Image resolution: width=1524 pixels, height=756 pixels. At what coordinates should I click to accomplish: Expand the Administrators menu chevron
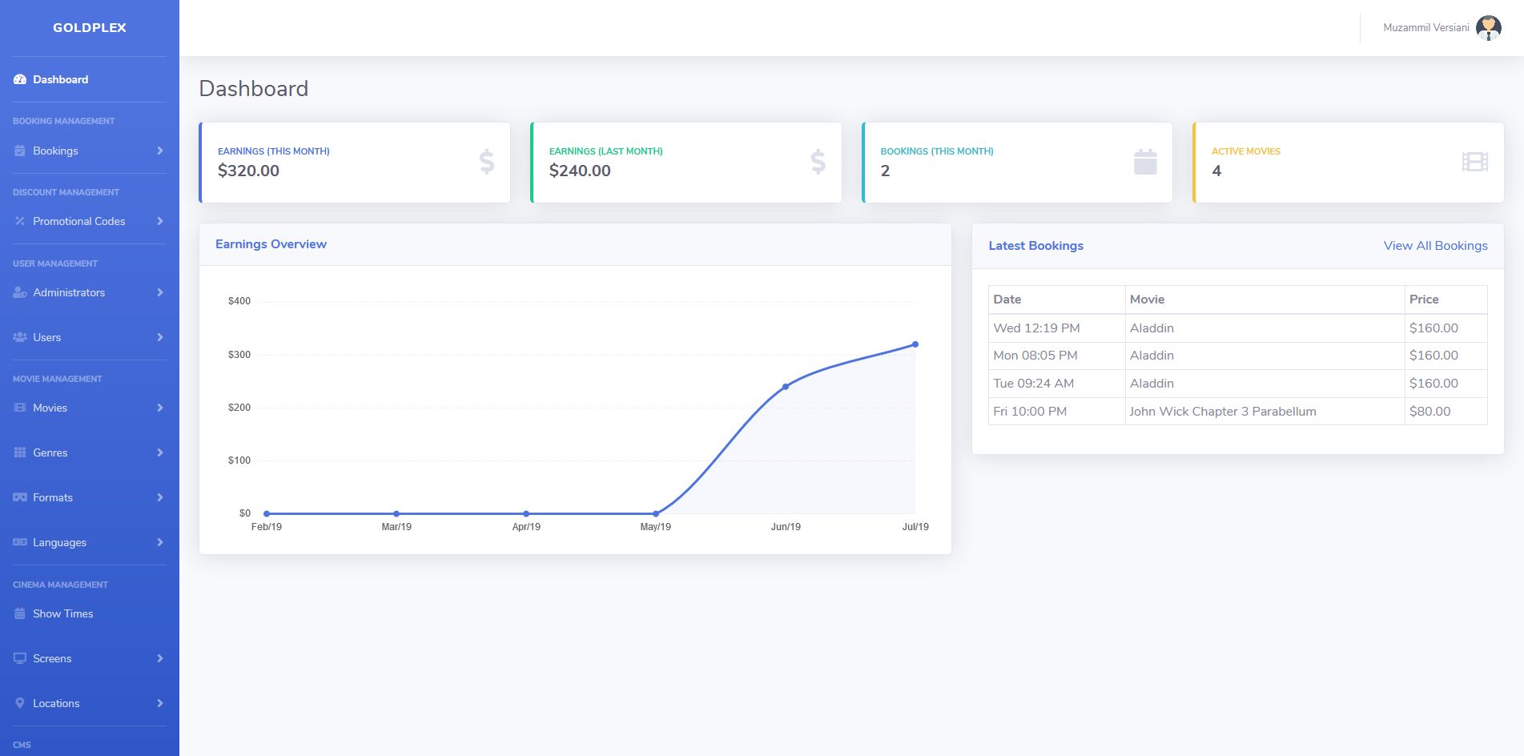coord(160,292)
